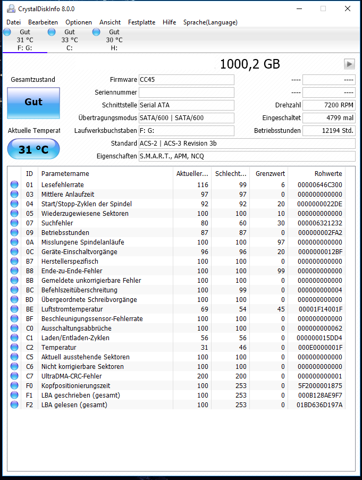Click the Laufwerksbuchstaben field F: G:

(187, 131)
